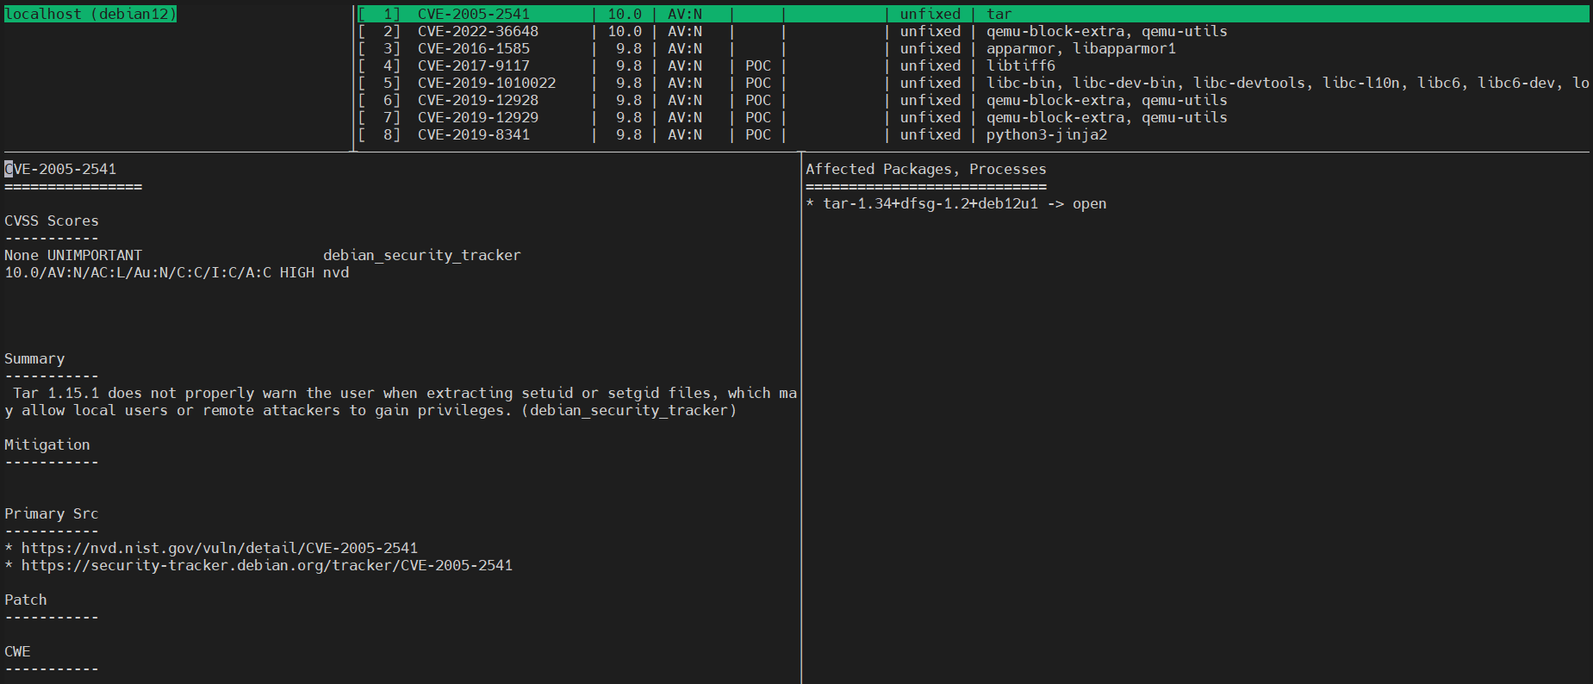Image resolution: width=1593 pixels, height=684 pixels.
Task: Click the Primary Src section heading
Action: 51,513
